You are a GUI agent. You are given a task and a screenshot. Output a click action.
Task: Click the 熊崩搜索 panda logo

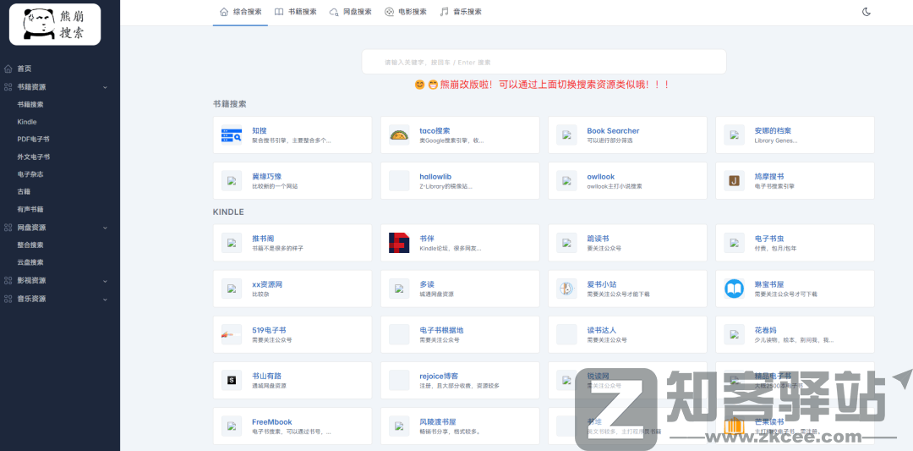[55, 24]
